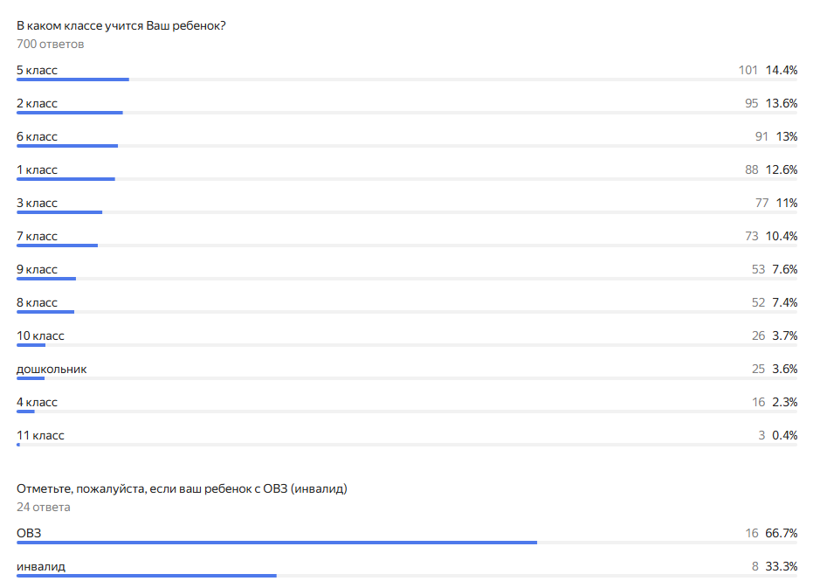Click the '10 класс' answer label
Viewport: 820px width, 588px height.
(40, 336)
